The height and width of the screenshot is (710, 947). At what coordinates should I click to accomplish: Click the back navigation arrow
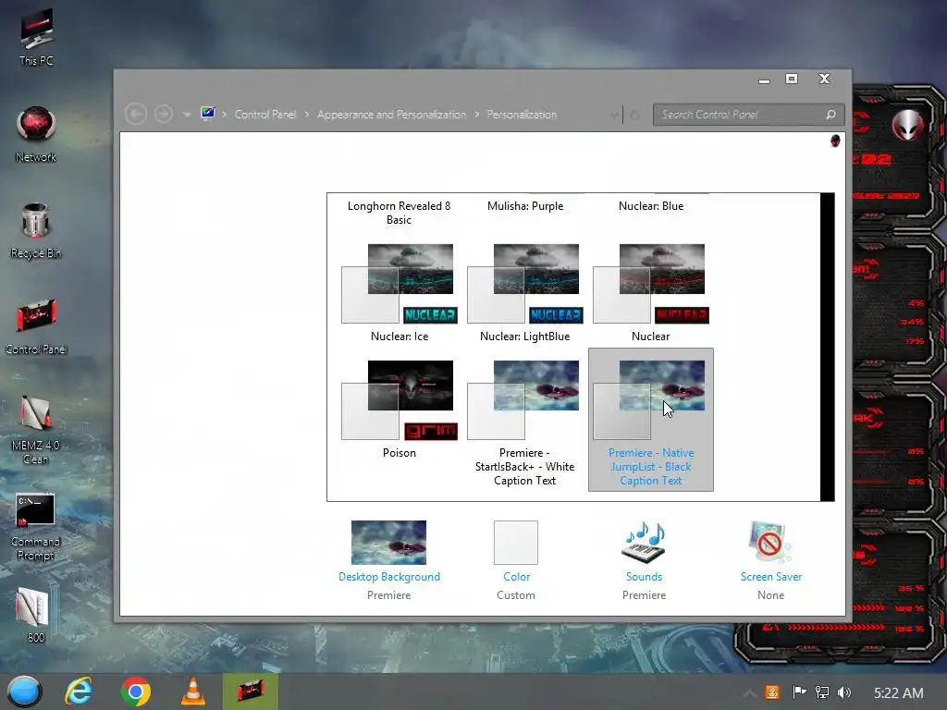[x=136, y=114]
